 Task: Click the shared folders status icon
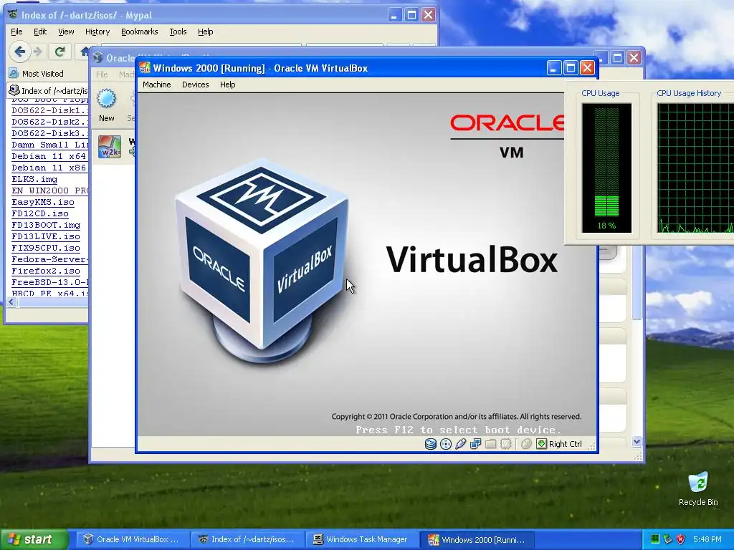tap(490, 444)
